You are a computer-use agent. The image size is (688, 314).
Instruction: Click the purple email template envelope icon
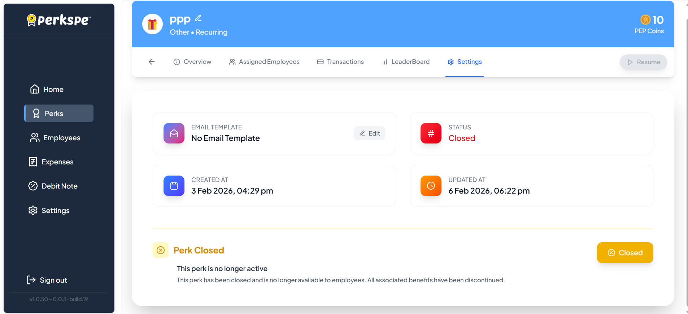174,133
